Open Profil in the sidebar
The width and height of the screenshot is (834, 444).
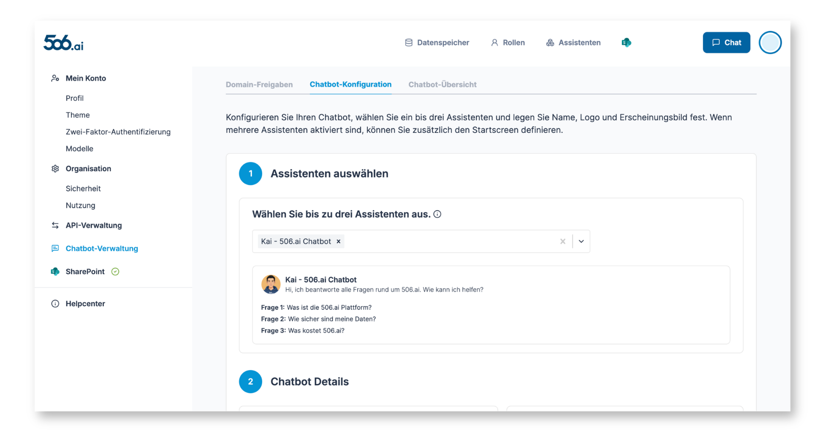click(75, 98)
